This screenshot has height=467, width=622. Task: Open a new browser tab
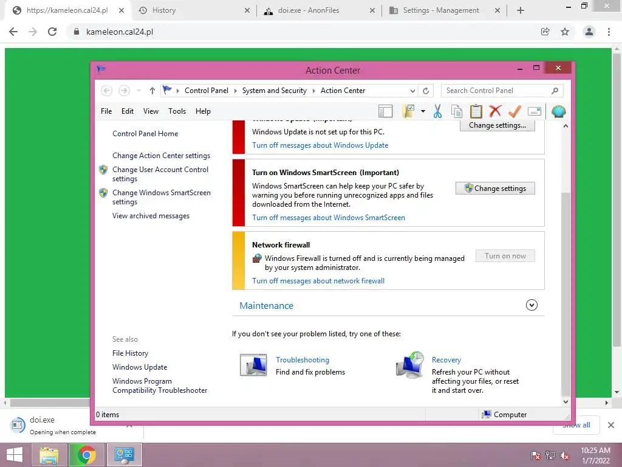[521, 10]
